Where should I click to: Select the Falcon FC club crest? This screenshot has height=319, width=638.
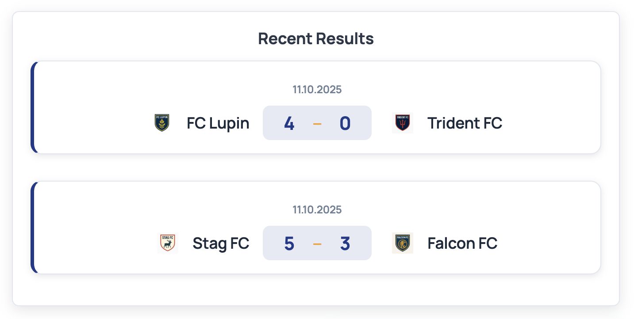pyautogui.click(x=403, y=243)
